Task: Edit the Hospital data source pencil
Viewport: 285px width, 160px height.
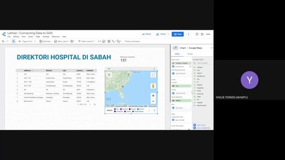Action: [173, 63]
